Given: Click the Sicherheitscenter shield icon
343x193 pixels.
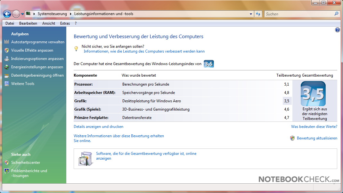Looking at the screenshot, I should [x=7, y=163].
